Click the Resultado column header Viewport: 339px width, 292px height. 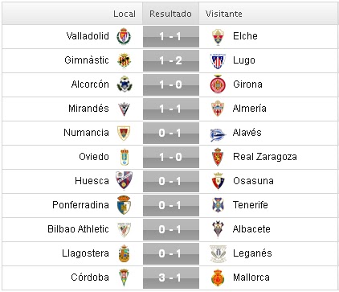pyautogui.click(x=170, y=14)
